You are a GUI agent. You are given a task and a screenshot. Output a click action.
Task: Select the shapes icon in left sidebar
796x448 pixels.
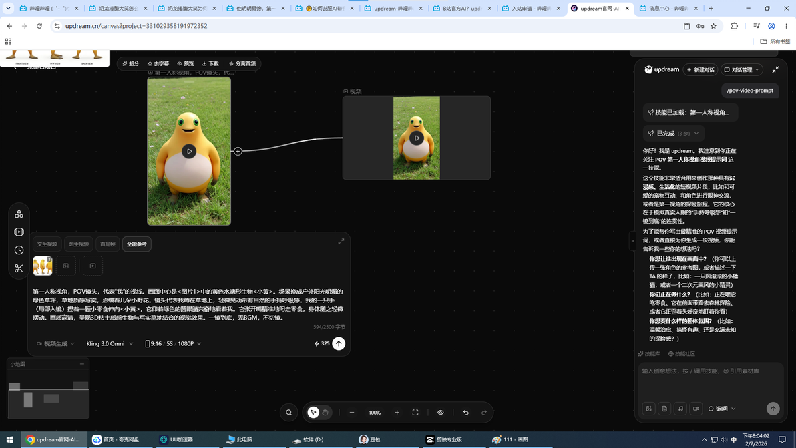pyautogui.click(x=19, y=214)
